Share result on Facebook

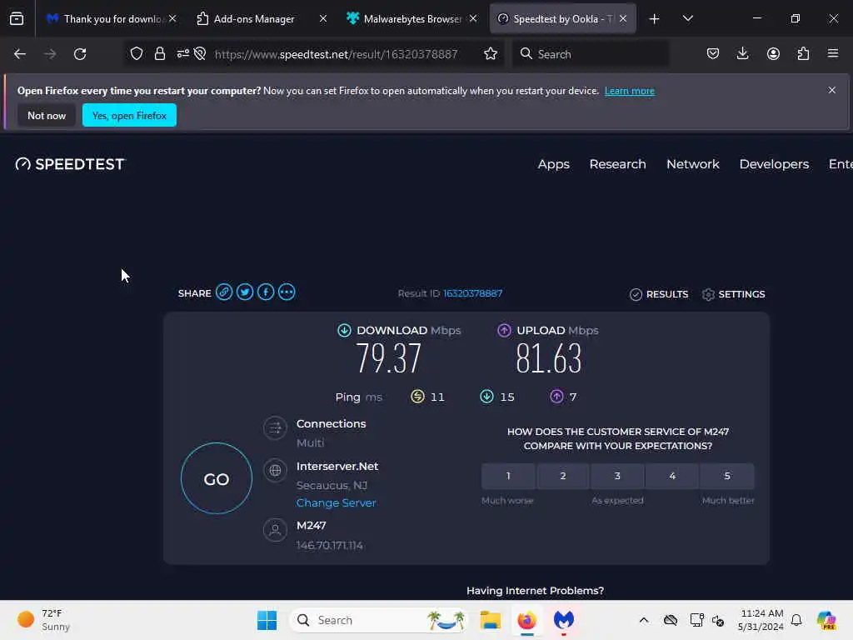coord(266,292)
